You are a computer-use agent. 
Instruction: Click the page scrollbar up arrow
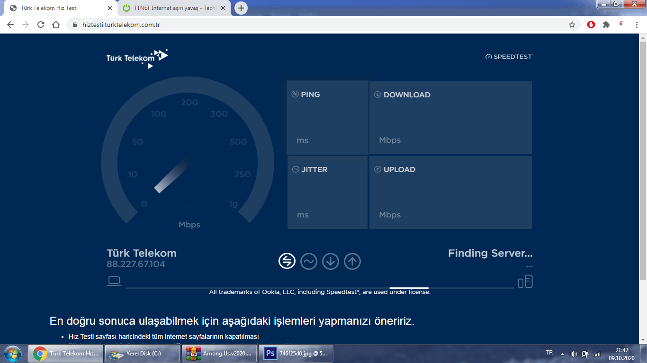[643, 37]
